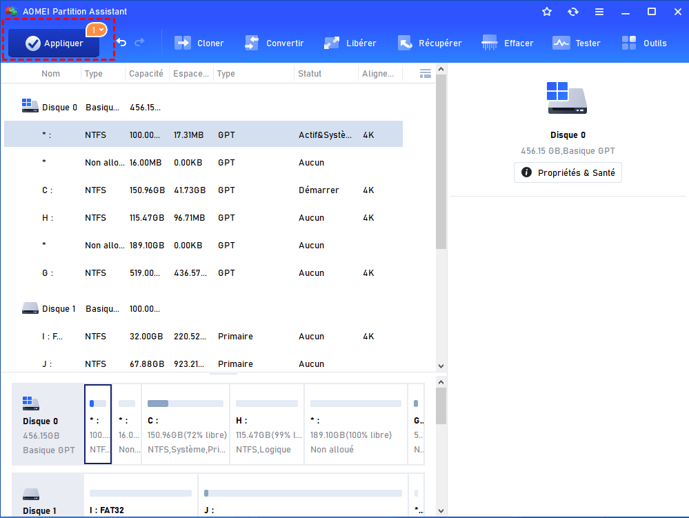
Task: Click the undo arrow icon
Action: (121, 43)
